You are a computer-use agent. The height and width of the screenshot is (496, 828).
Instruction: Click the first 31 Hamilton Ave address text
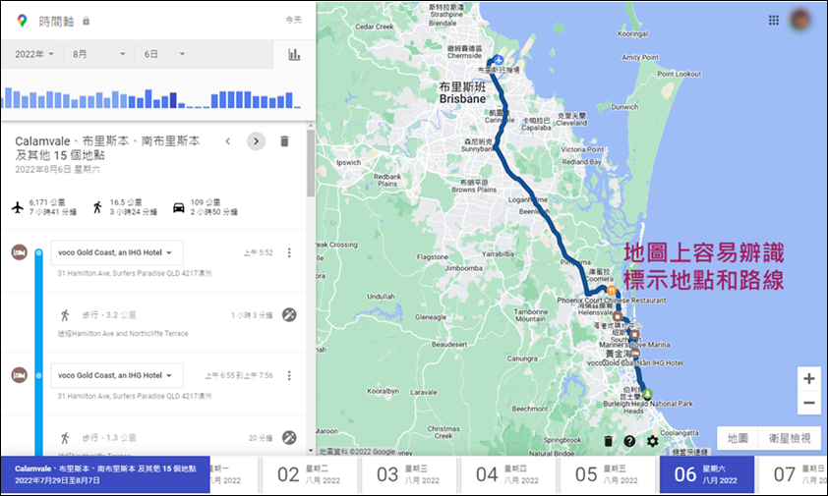(135, 273)
